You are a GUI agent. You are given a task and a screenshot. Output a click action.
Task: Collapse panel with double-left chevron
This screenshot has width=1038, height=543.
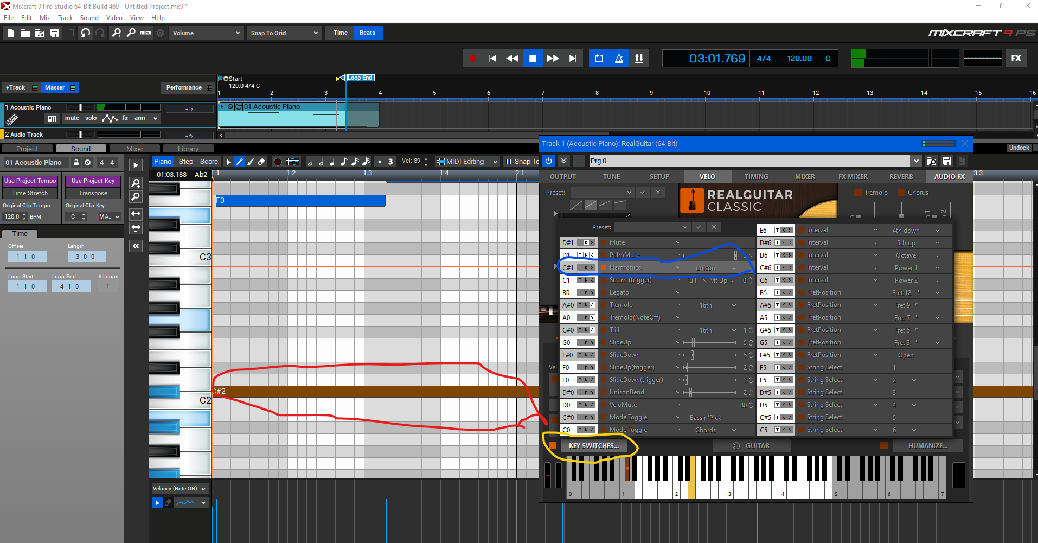136,246
